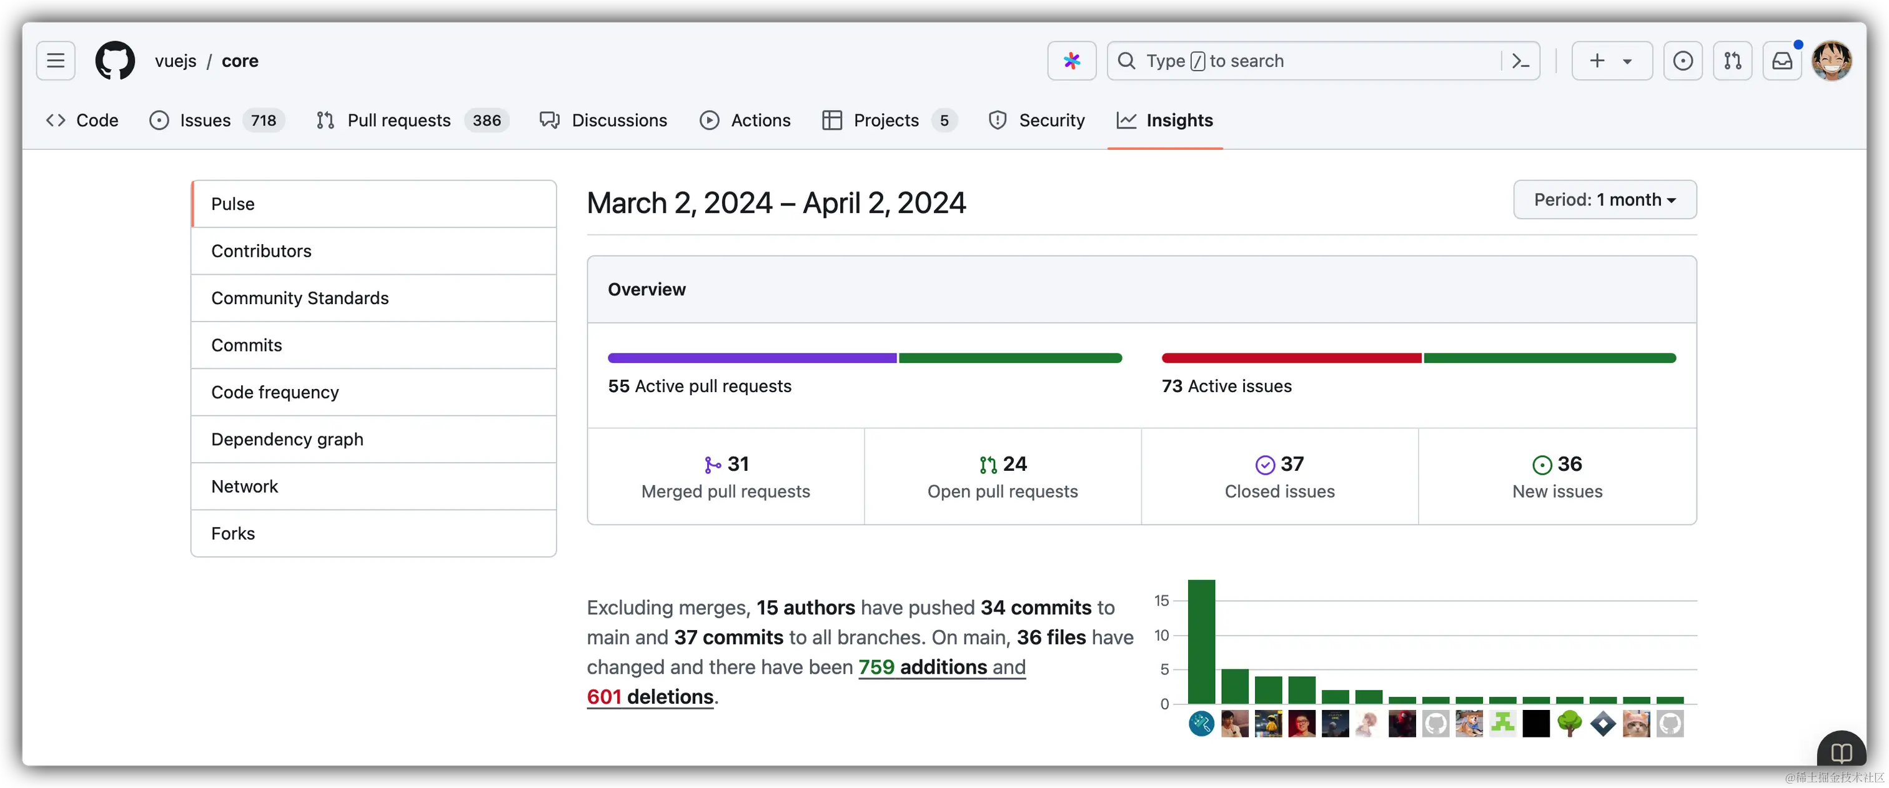This screenshot has width=1889, height=788.
Task: Switch to the Pull requests tab
Action: 398,121
